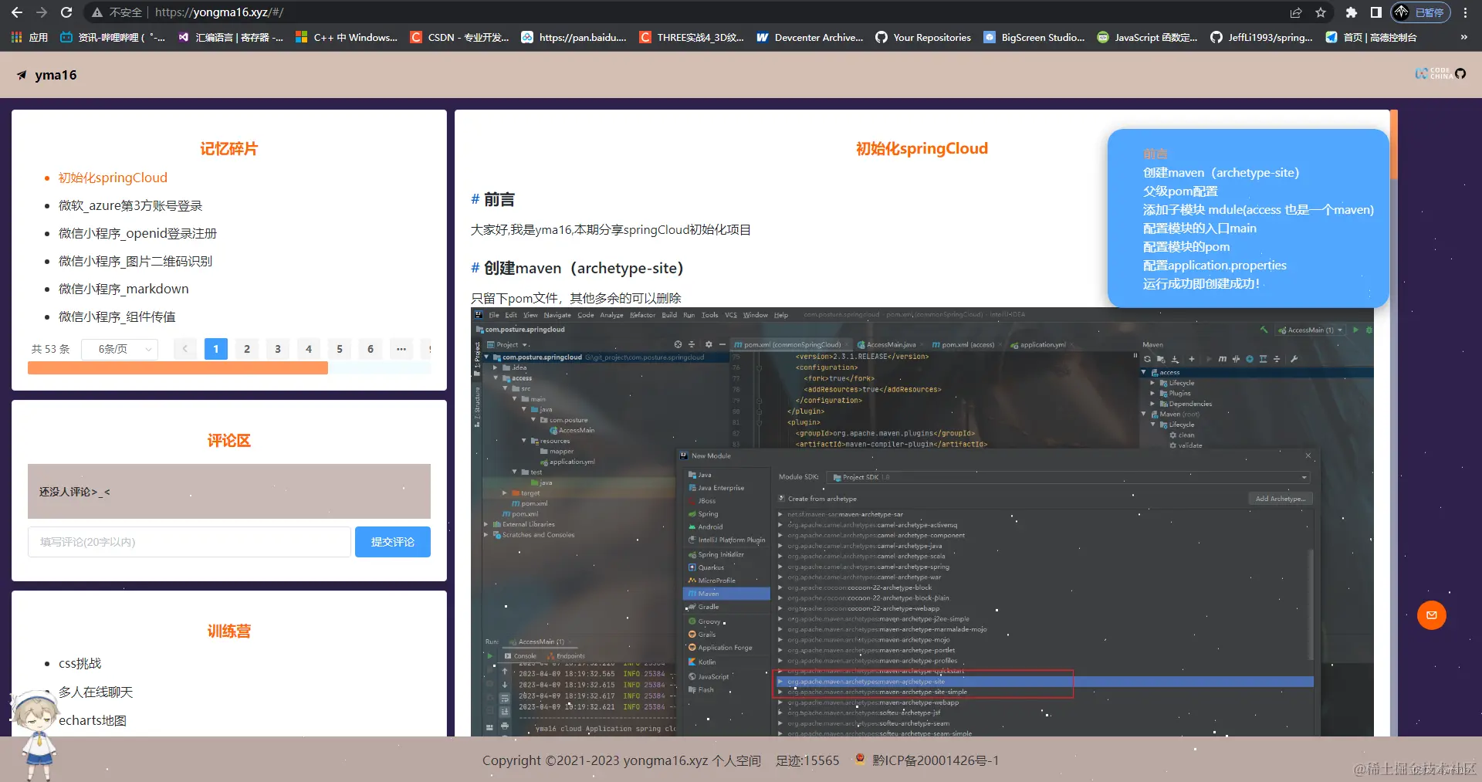Viewport: 1482px width, 782px height.
Task: Open the css挑战 training link
Action: 81,663
